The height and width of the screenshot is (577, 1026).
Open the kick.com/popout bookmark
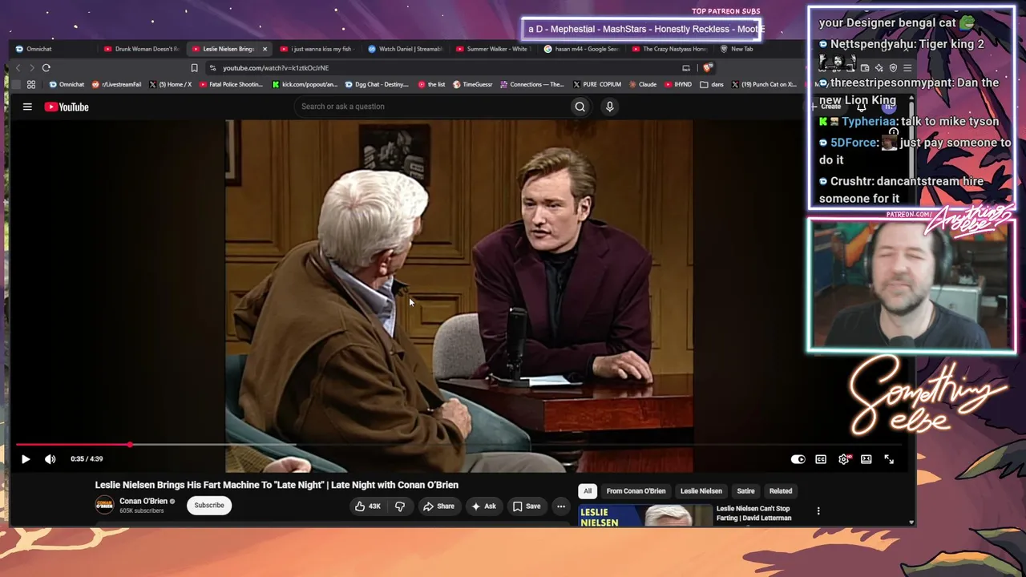pos(305,84)
